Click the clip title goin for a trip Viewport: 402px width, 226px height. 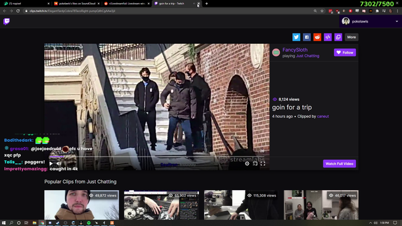coord(291,107)
